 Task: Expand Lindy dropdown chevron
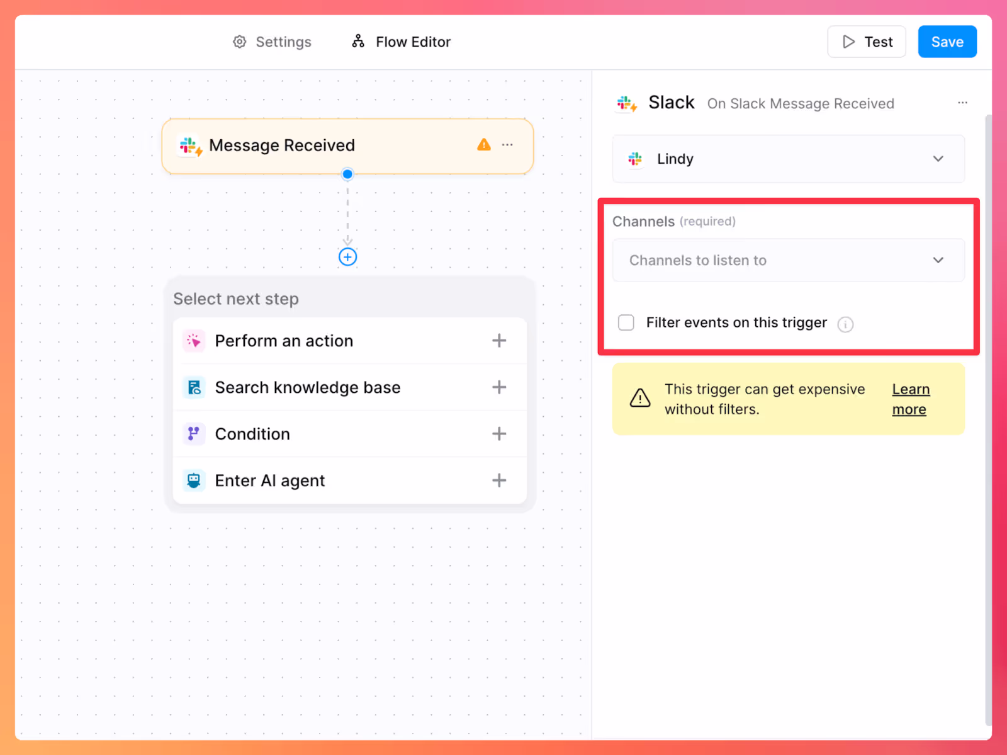(x=938, y=159)
